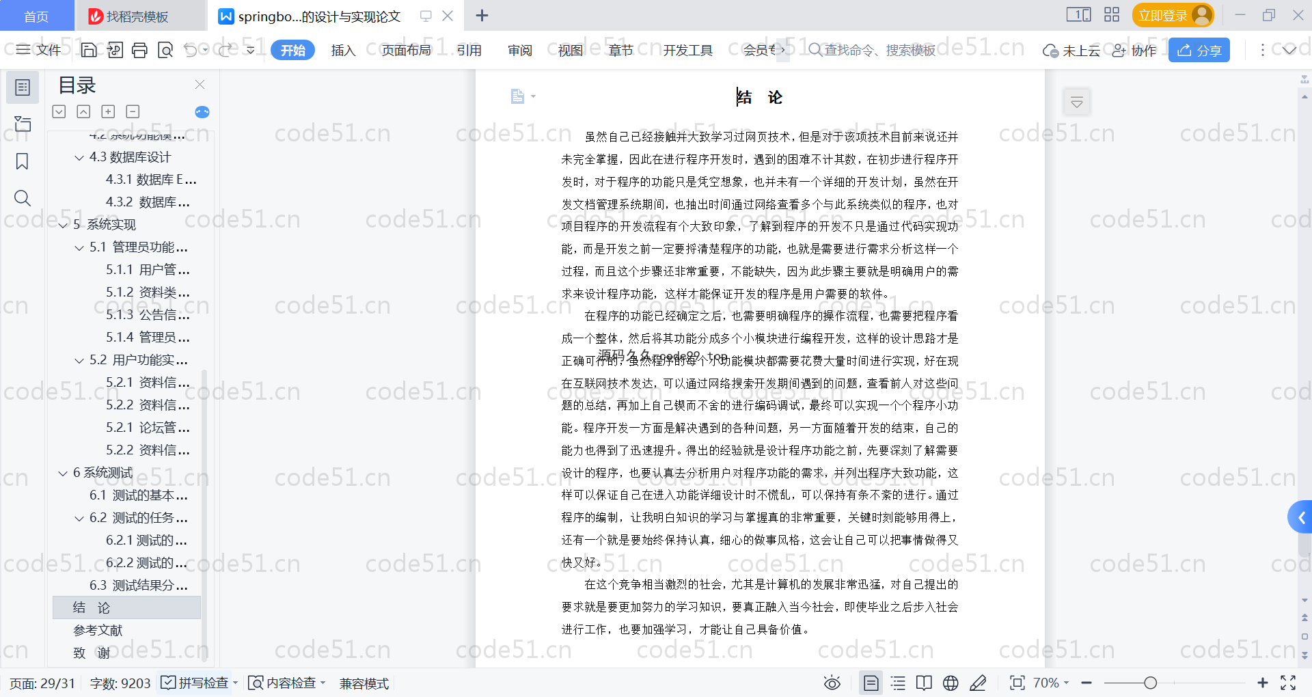The height and width of the screenshot is (697, 1312).
Task: Jump to 参考文献 in the outline
Action: [x=98, y=631]
